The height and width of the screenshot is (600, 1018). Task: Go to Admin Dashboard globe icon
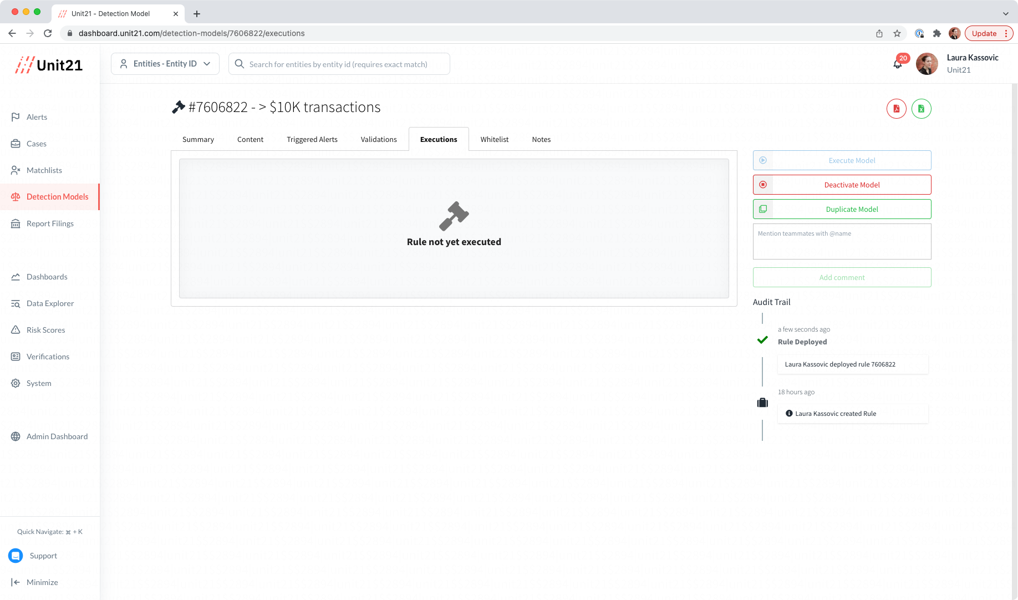pos(16,436)
